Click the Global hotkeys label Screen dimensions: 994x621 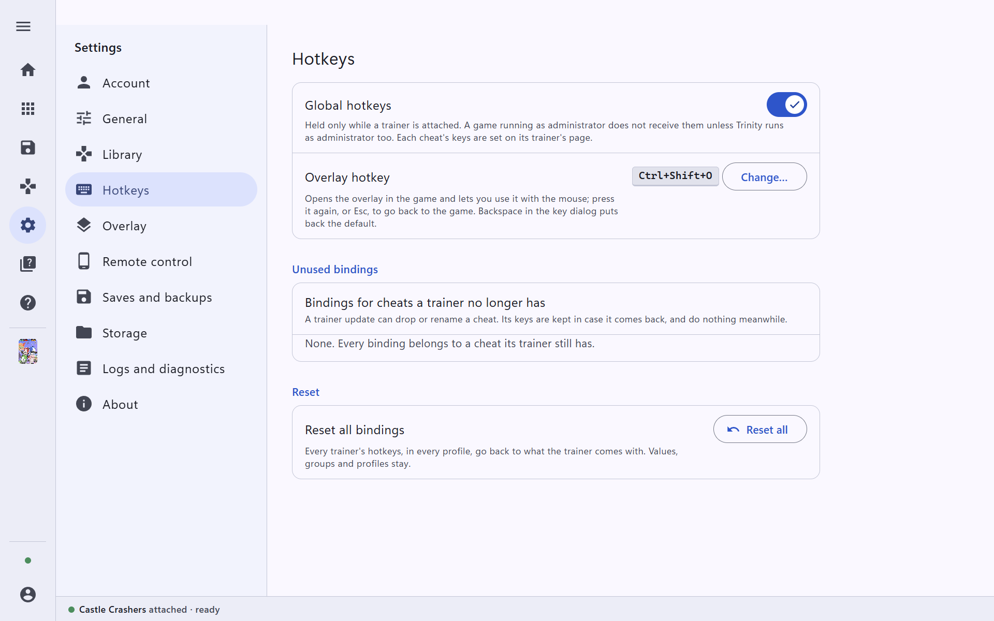[348, 106]
